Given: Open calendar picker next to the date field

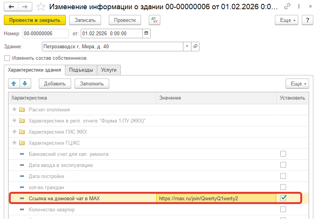Looking at the screenshot, I should pyautogui.click(x=146, y=33).
